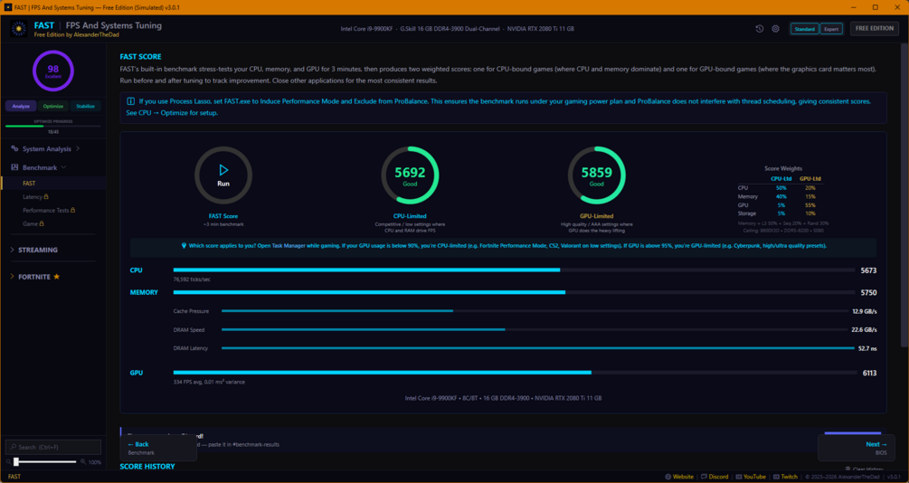Image resolution: width=909 pixels, height=483 pixels.
Task: Click the CPU score value 5673
Action: click(868, 270)
